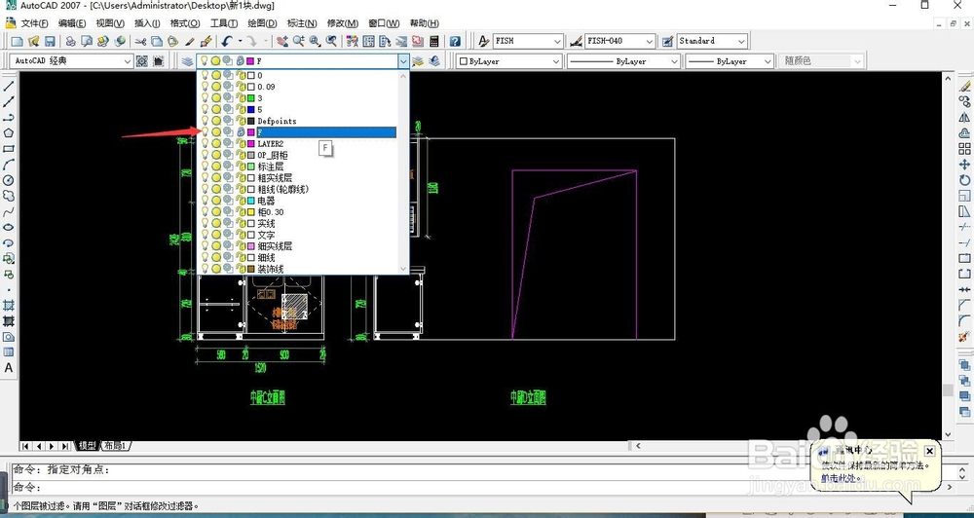The height and width of the screenshot is (518, 974).
Task: Select the Rectangle draw tool
Action: tap(9, 149)
